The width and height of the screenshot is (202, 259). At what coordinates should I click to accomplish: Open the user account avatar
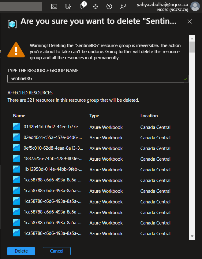[195, 6]
